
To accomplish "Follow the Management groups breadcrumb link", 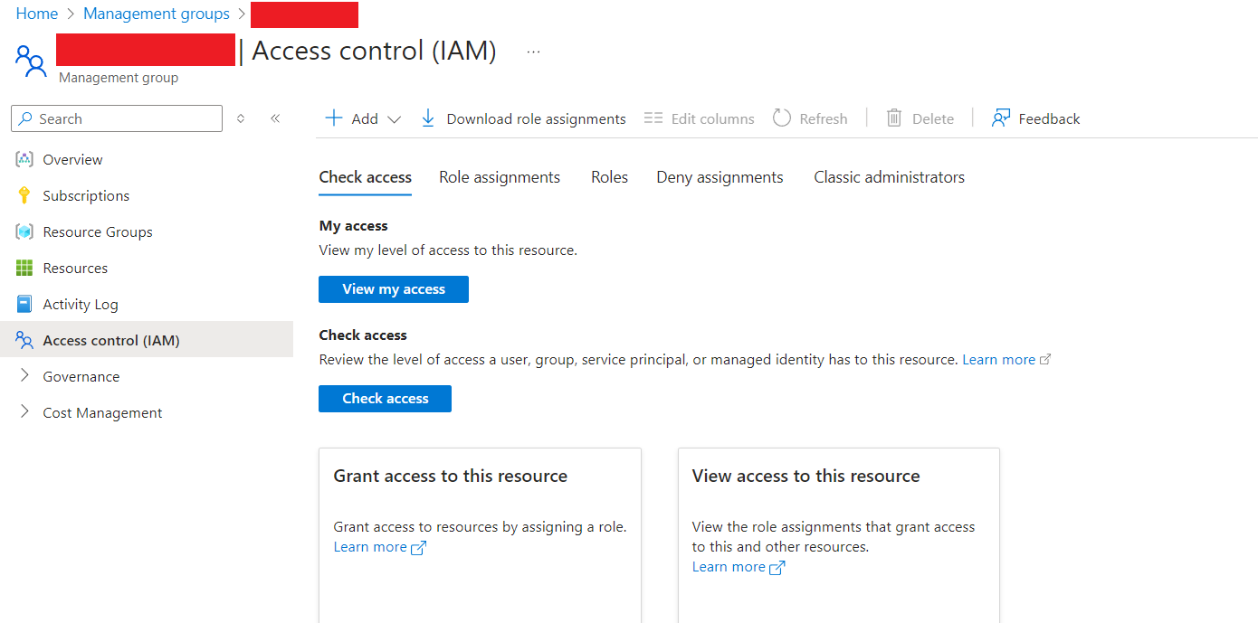I will tap(157, 14).
